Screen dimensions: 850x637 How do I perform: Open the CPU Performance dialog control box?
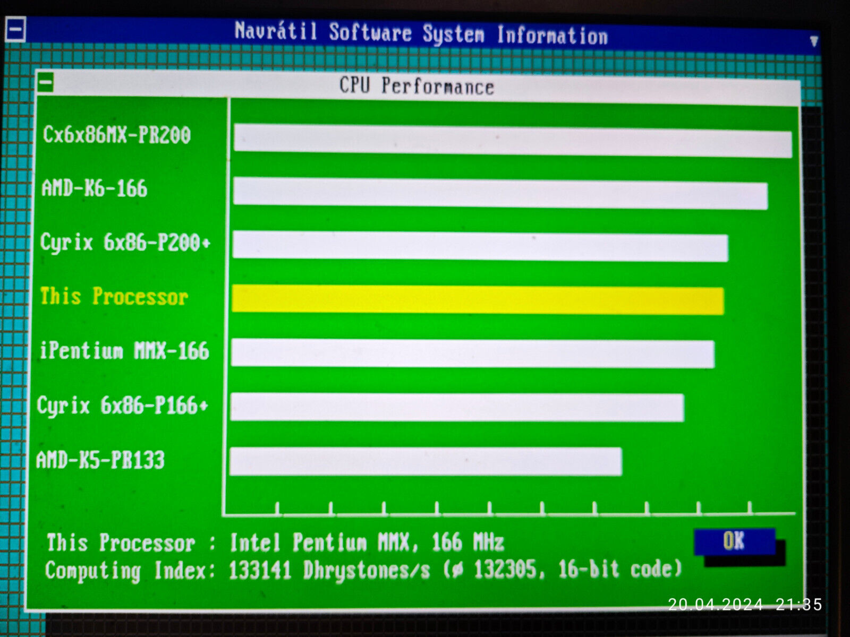click(46, 82)
